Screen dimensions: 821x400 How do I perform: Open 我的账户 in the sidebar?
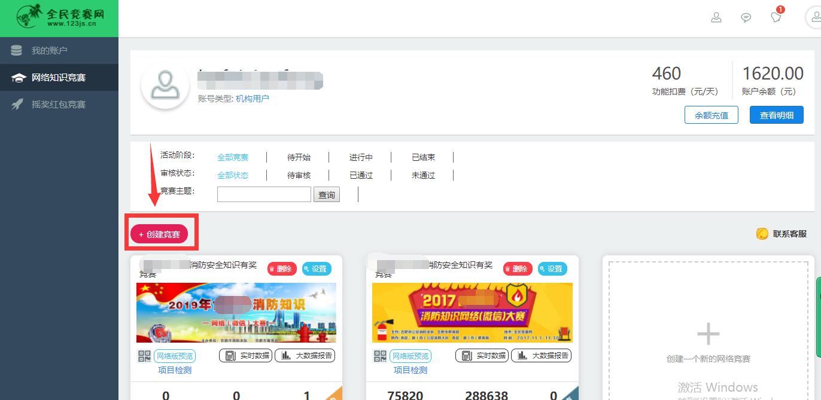[x=49, y=51]
